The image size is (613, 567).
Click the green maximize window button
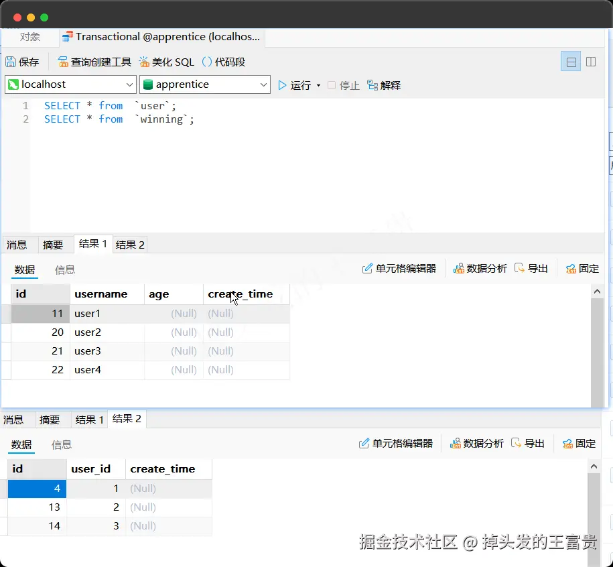point(44,17)
